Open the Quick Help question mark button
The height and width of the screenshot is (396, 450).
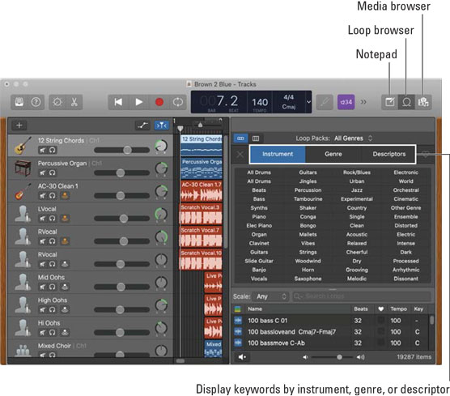pos(36,102)
